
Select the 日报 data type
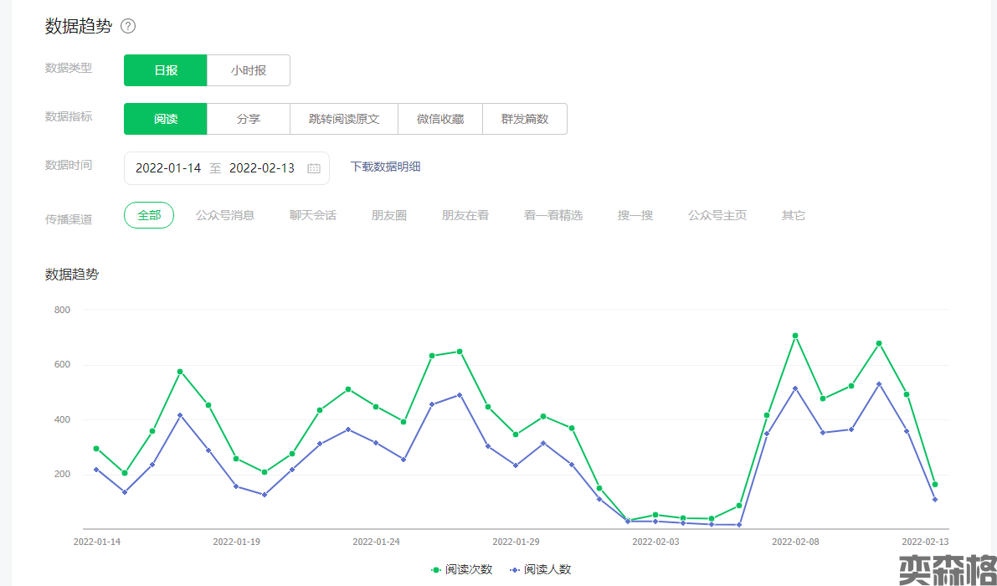click(x=166, y=70)
